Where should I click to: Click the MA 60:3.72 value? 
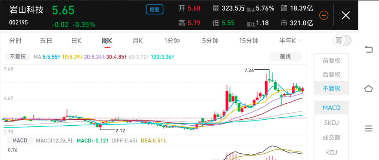(x=138, y=57)
